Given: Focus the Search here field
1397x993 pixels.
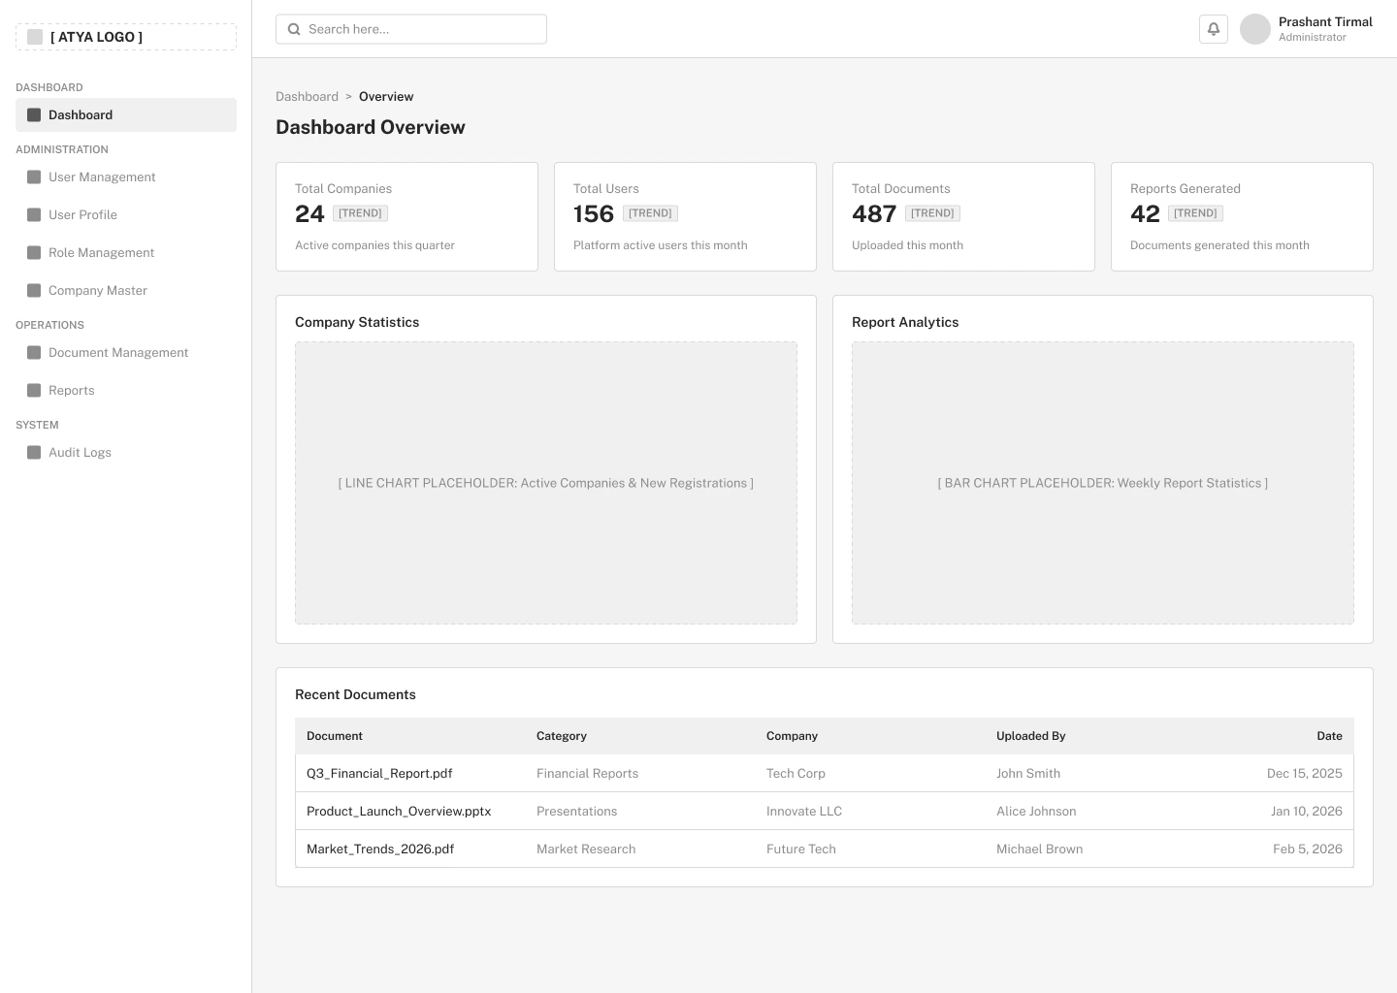Looking at the screenshot, I should point(411,29).
